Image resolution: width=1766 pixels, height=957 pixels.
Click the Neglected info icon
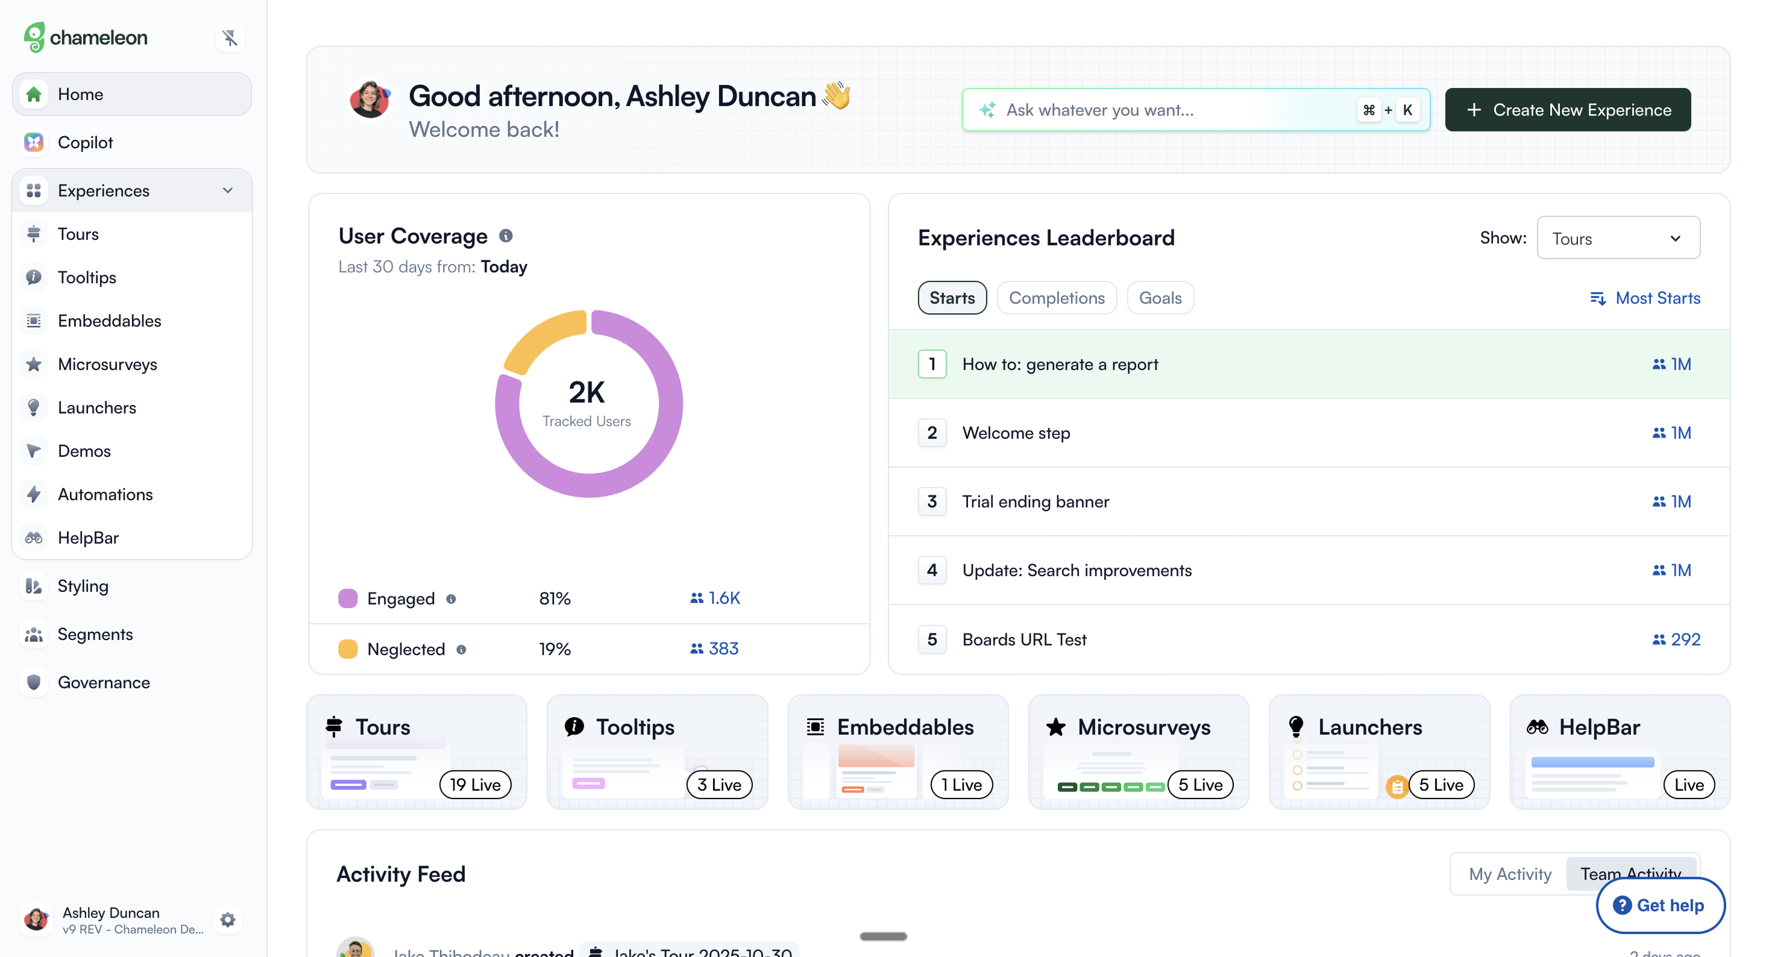pyautogui.click(x=461, y=649)
